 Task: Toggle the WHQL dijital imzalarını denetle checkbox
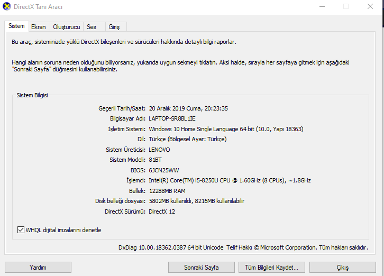tap(21, 229)
